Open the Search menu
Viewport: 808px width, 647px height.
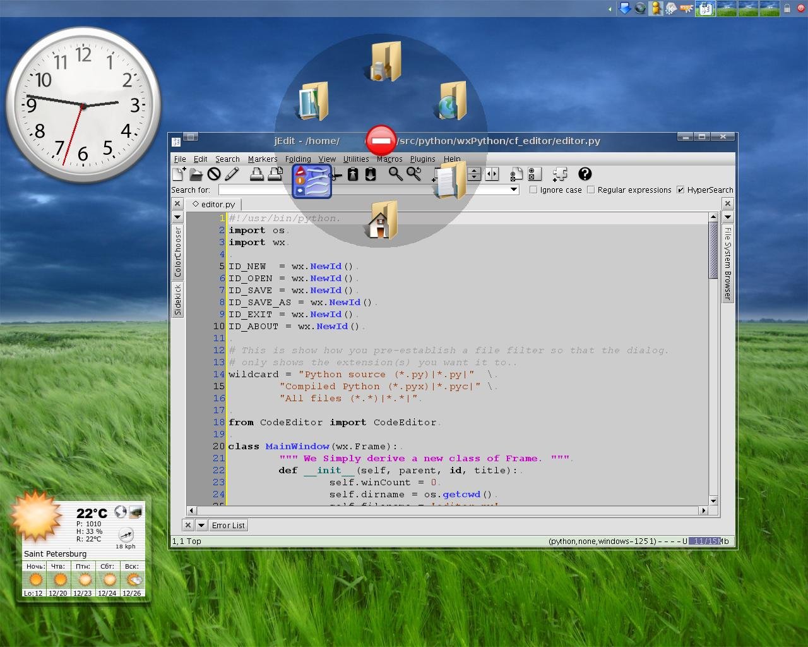227,159
